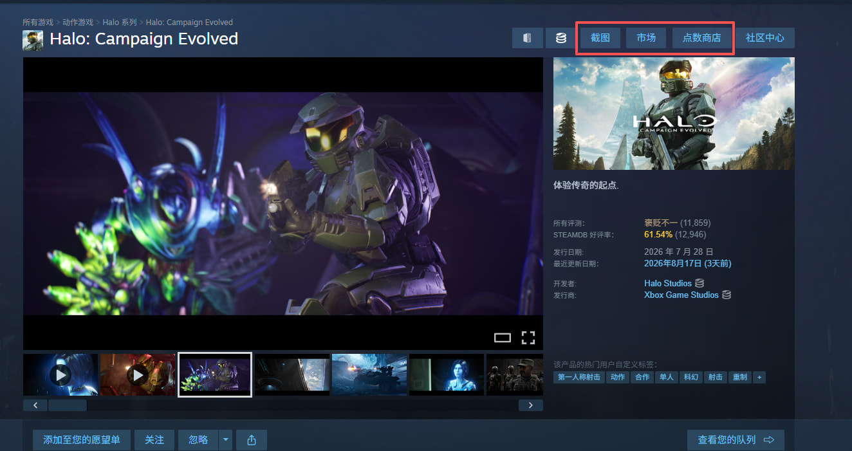Screen dimensions: 852x451
Task: Select the highlighted Master Chief alien thumbnail
Action: 215,374
